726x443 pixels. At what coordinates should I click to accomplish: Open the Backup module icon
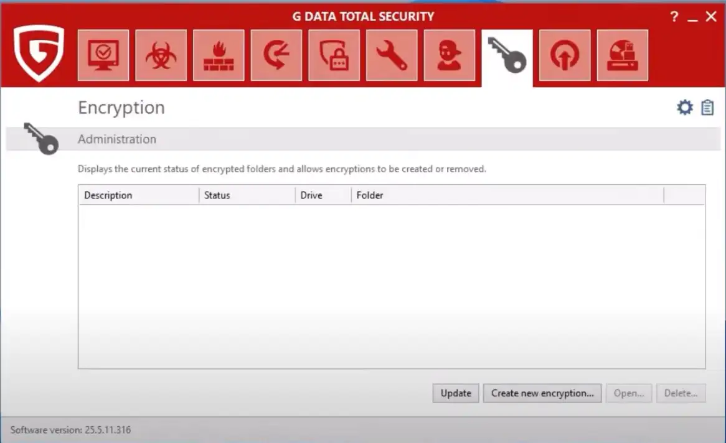point(276,55)
